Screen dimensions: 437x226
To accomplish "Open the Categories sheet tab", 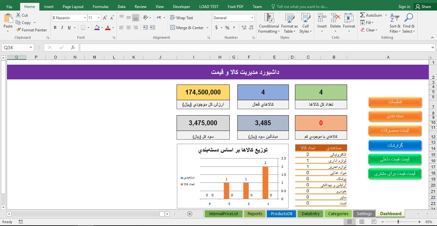I will [x=338, y=214].
